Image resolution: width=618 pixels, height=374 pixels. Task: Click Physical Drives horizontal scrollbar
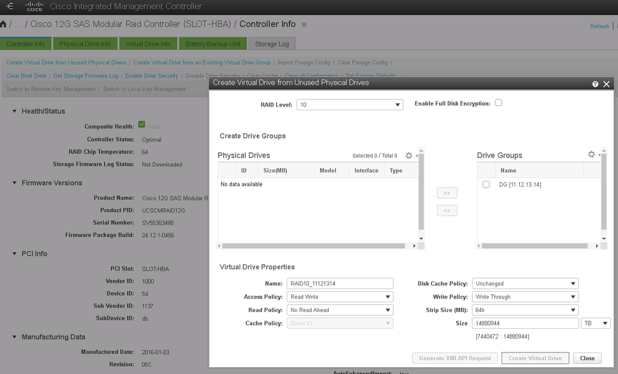click(x=313, y=246)
